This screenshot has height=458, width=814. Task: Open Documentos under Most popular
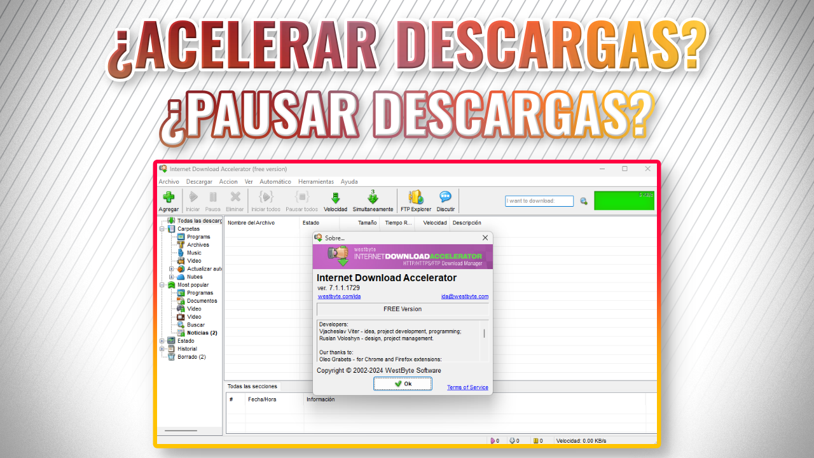(197, 301)
